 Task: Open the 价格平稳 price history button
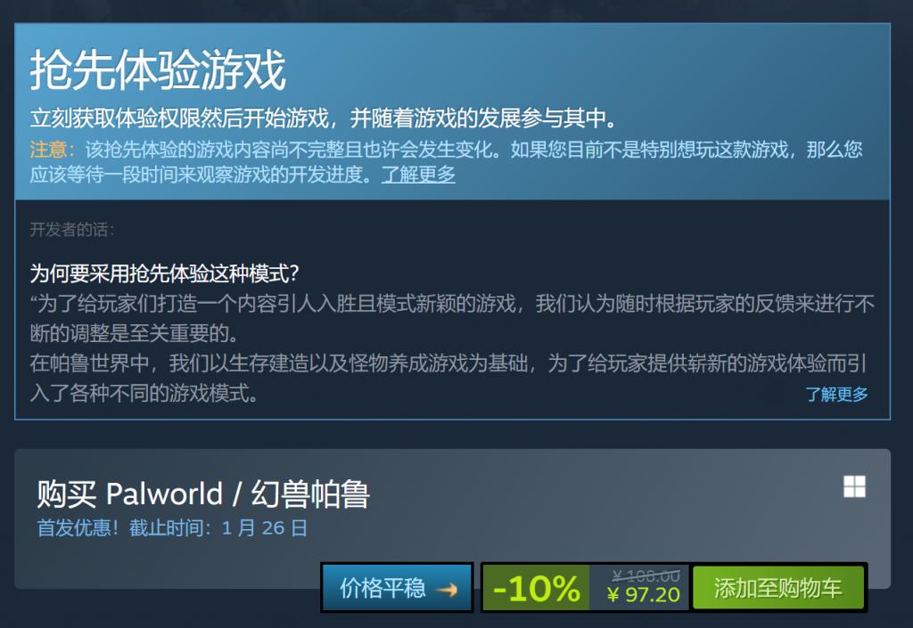click(x=397, y=587)
